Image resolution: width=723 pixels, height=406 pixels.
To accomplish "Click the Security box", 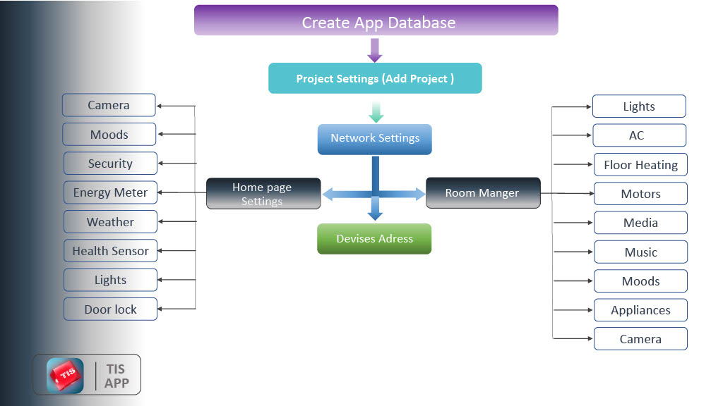I will click(x=110, y=164).
